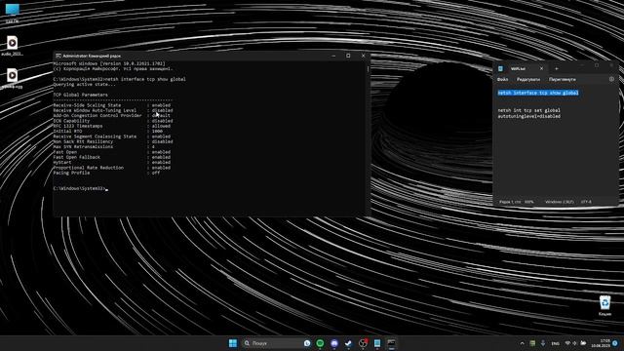Click the cursor position status in Notepad
624x351 pixels.
pyautogui.click(x=510, y=202)
